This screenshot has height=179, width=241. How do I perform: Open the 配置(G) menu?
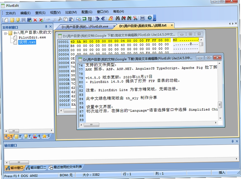tap(87, 12)
